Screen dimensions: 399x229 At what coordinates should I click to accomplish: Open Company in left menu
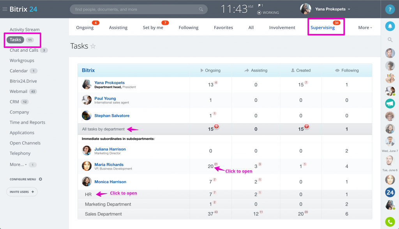[19, 112]
